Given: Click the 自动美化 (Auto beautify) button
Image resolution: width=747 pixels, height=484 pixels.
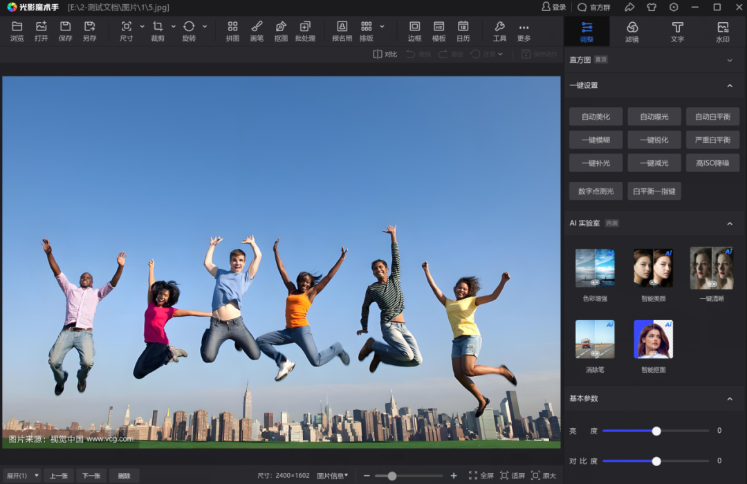Looking at the screenshot, I should (x=596, y=117).
